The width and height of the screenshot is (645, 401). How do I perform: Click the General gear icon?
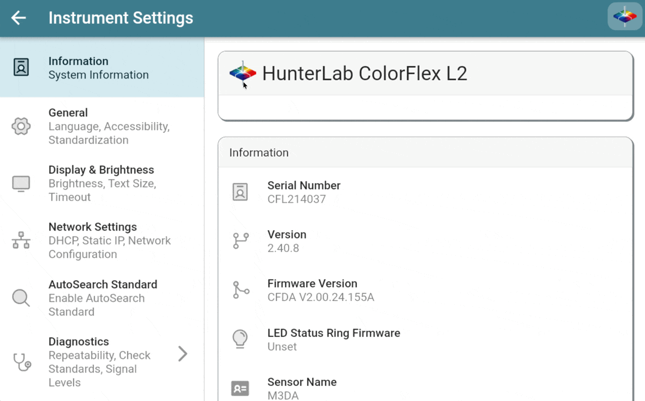click(x=21, y=126)
